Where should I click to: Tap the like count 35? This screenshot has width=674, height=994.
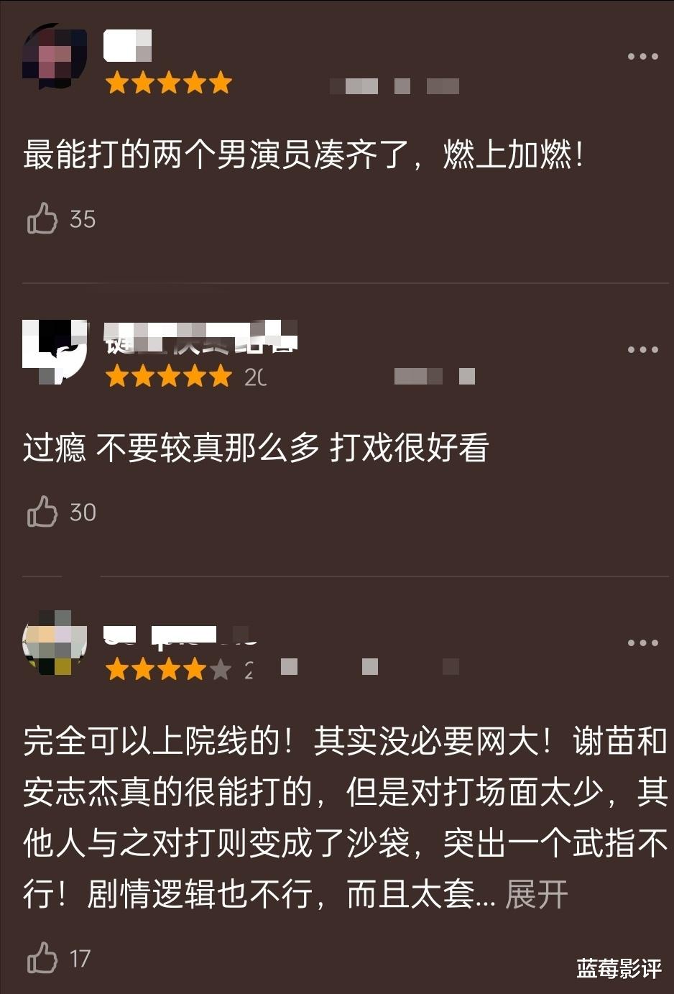coord(83,218)
